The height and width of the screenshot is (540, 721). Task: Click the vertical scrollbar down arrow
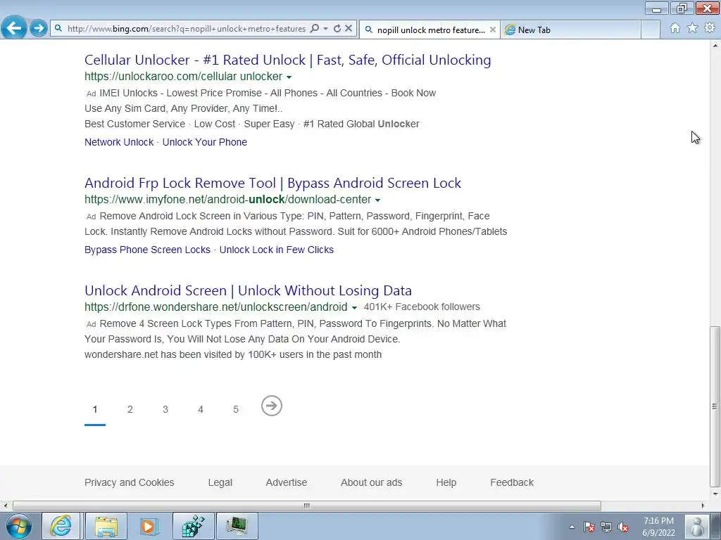(715, 494)
